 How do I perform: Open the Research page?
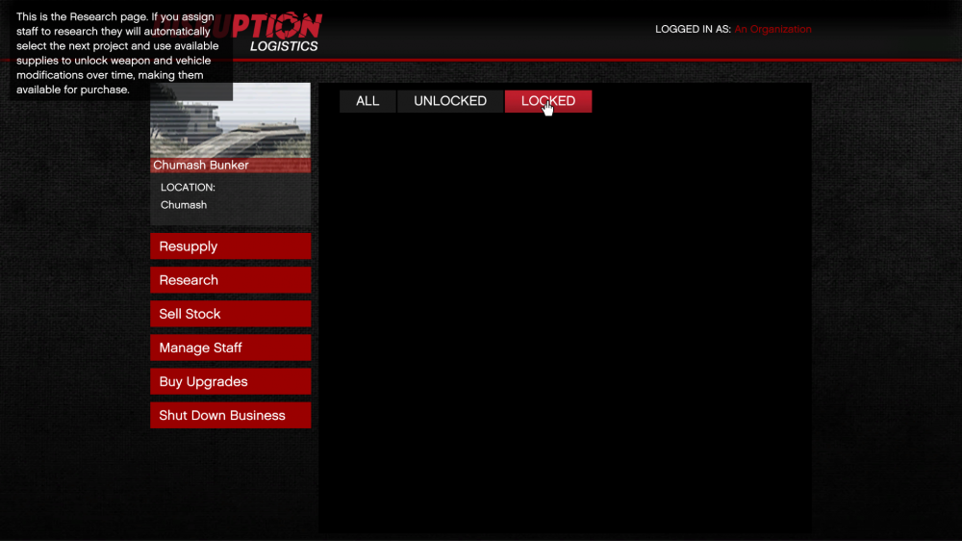pos(231,280)
